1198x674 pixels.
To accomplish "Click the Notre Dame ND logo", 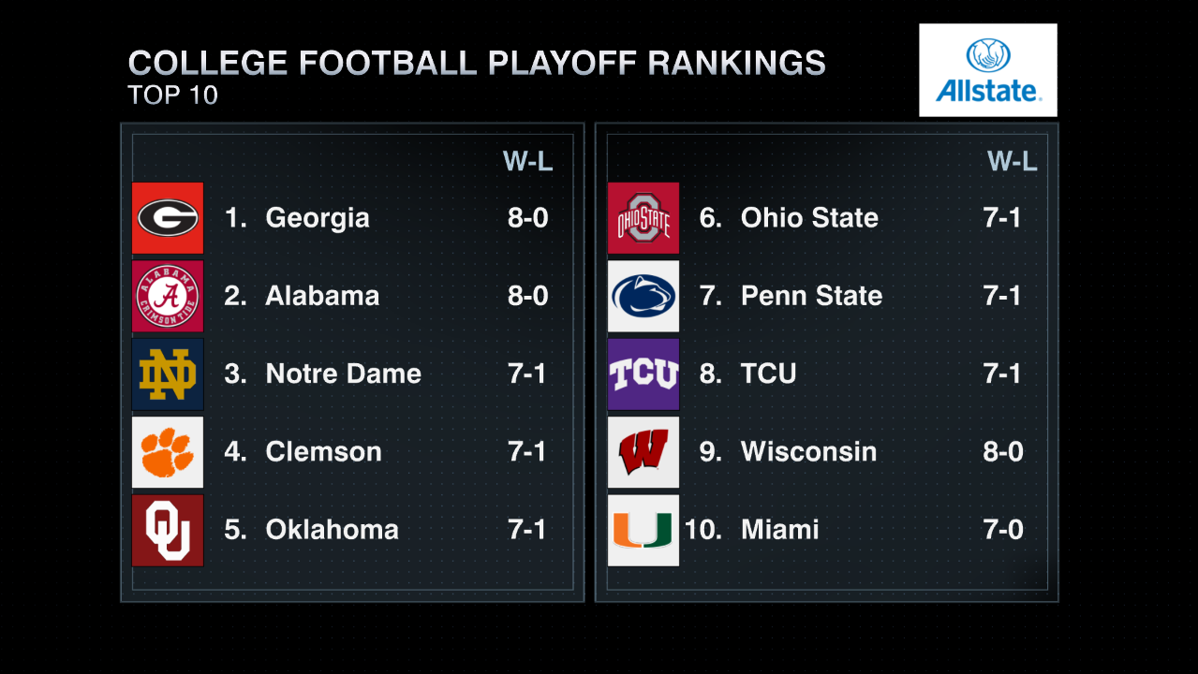I will click(168, 374).
